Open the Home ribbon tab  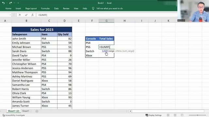(x=8, y=8)
